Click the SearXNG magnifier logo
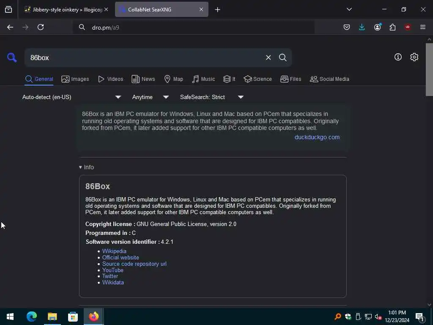Image resolution: width=433 pixels, height=325 pixels. click(x=12, y=58)
